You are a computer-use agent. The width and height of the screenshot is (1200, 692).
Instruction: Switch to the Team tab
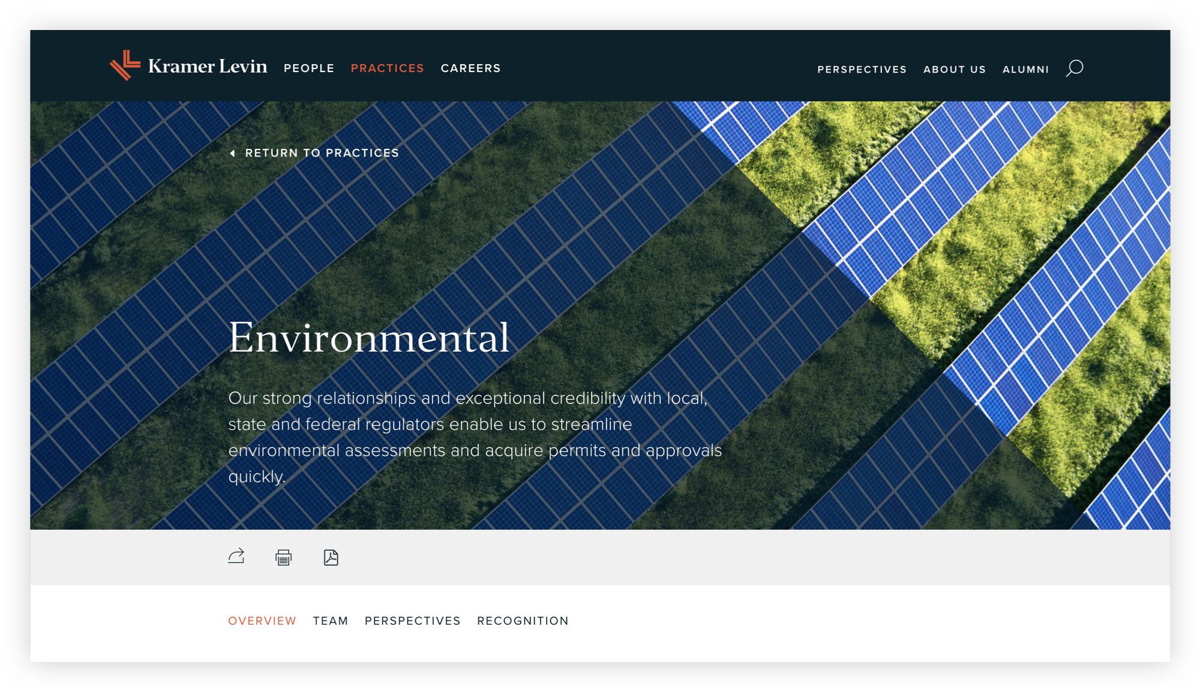click(x=330, y=621)
